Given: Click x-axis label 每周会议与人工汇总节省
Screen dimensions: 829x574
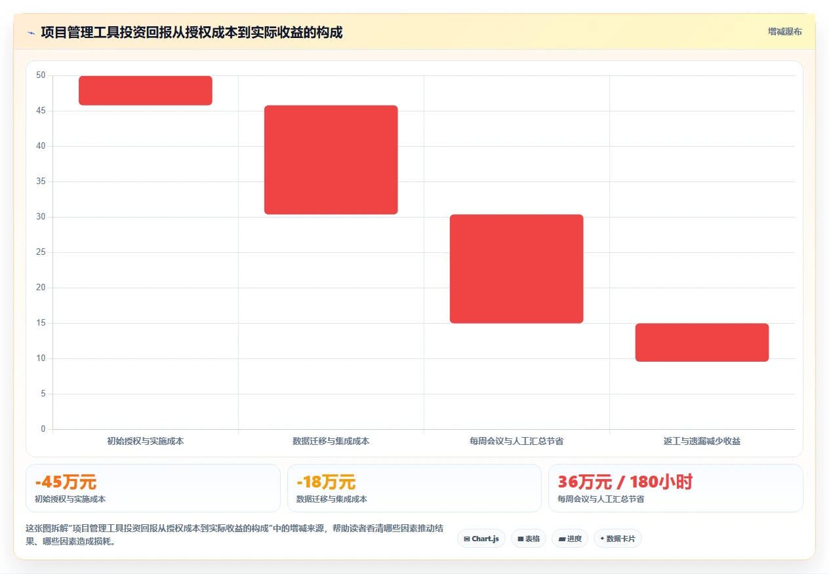Looking at the screenshot, I should coord(517,442).
